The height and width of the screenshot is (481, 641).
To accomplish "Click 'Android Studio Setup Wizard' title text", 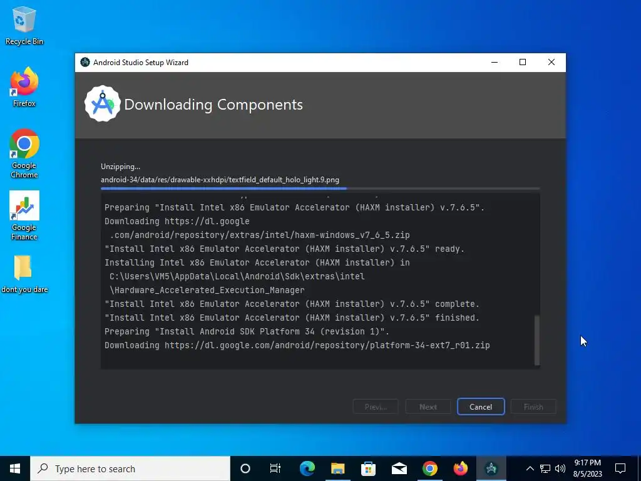I will 141,63.
